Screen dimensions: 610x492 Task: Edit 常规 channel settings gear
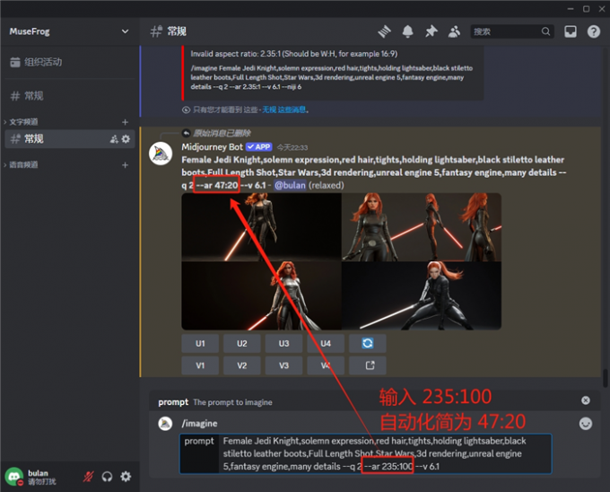pos(126,139)
